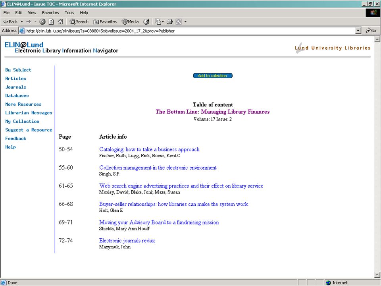This screenshot has height=286, width=381.
Task: Click author text Maxymuk, John
Action: [115, 247]
